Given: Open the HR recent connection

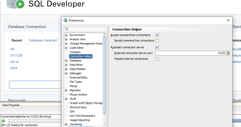Looking at the screenshot, I should [x=12, y=49].
